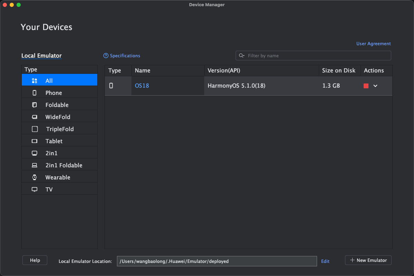Filter devices by WideFold type

(59, 117)
